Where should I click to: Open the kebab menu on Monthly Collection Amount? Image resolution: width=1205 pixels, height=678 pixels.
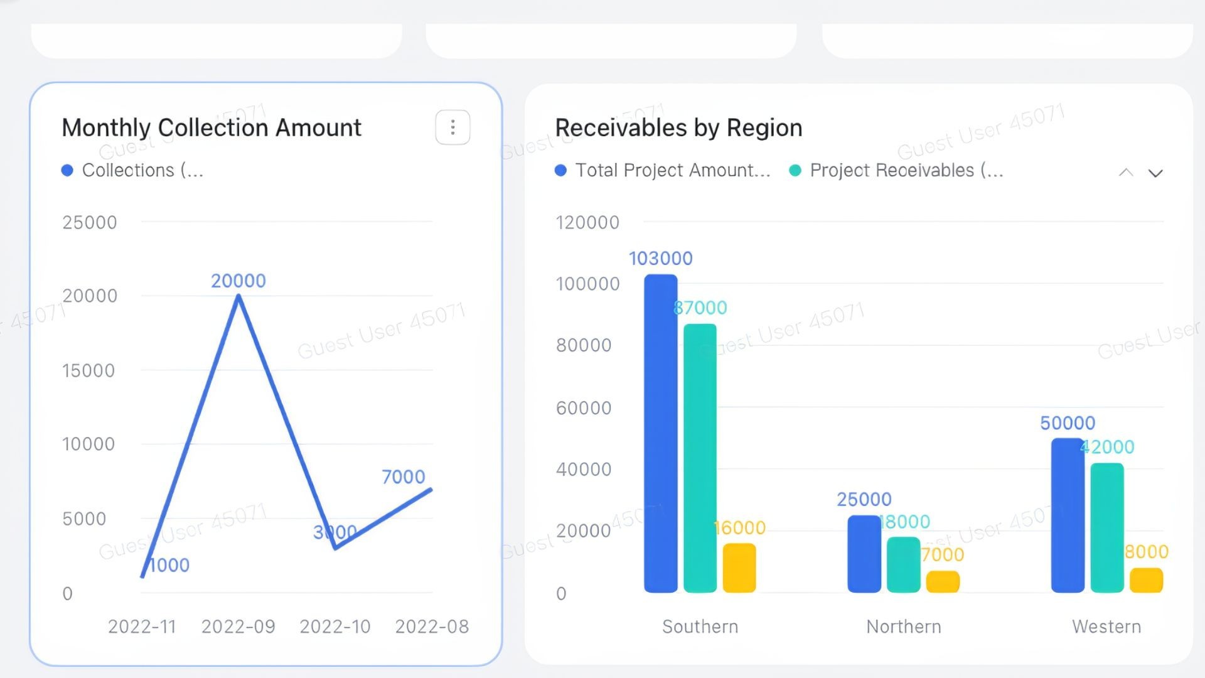(x=453, y=127)
